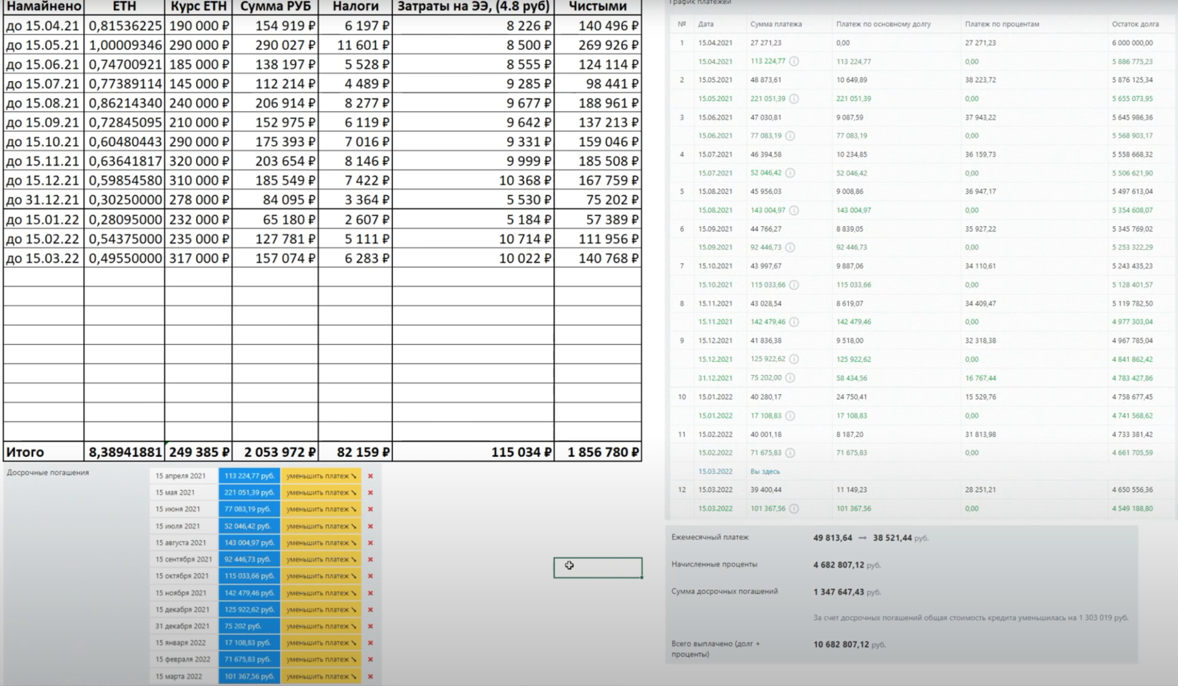
Task: Click the blue 52 046,42 руб. amount field
Action: click(249, 526)
